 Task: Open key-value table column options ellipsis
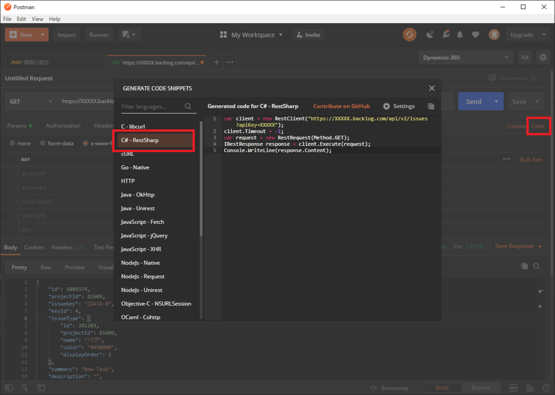[x=507, y=159]
